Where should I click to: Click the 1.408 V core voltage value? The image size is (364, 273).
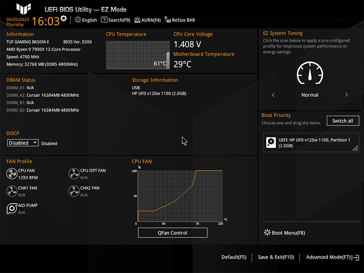point(187,44)
